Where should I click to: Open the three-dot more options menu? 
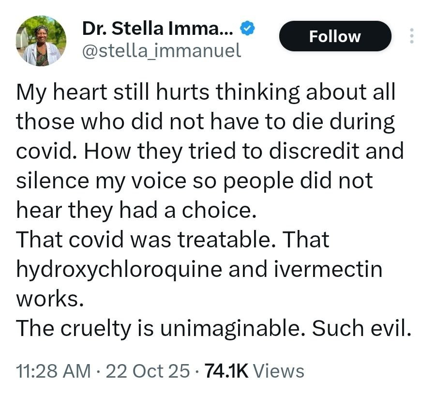[x=412, y=36]
